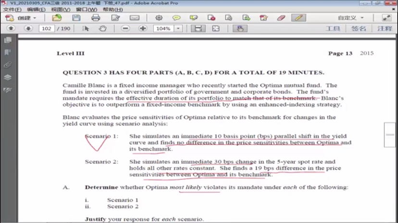Choose the hand pan tool

click(102, 28)
